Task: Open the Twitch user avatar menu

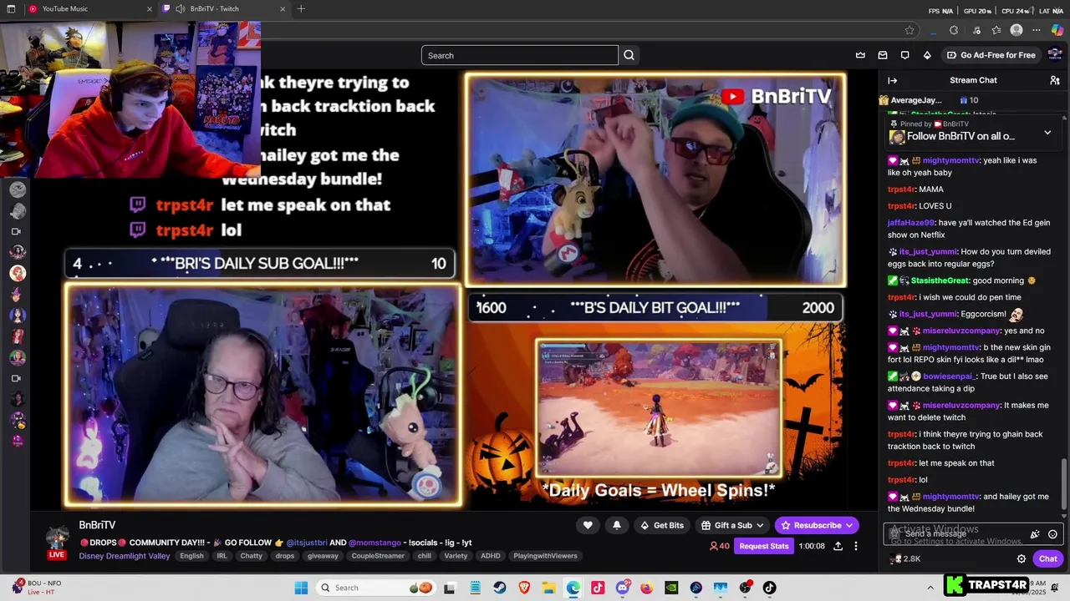Action: point(1054,55)
